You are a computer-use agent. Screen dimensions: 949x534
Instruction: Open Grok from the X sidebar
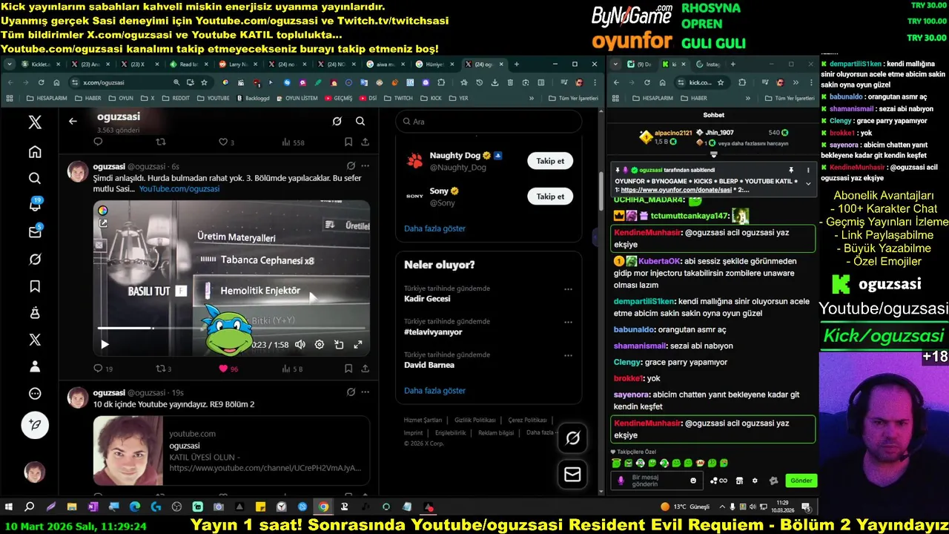tap(35, 260)
